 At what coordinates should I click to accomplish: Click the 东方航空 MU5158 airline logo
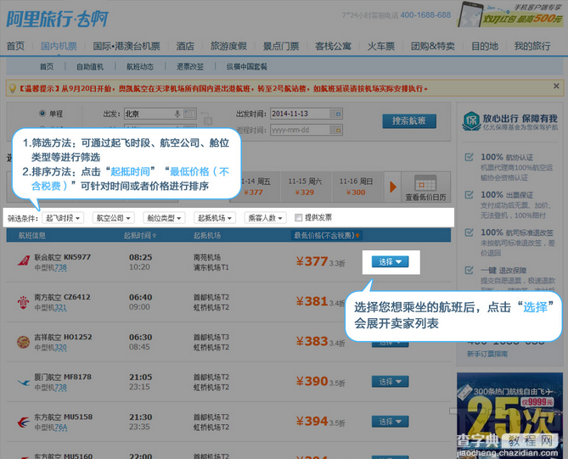coord(24,422)
